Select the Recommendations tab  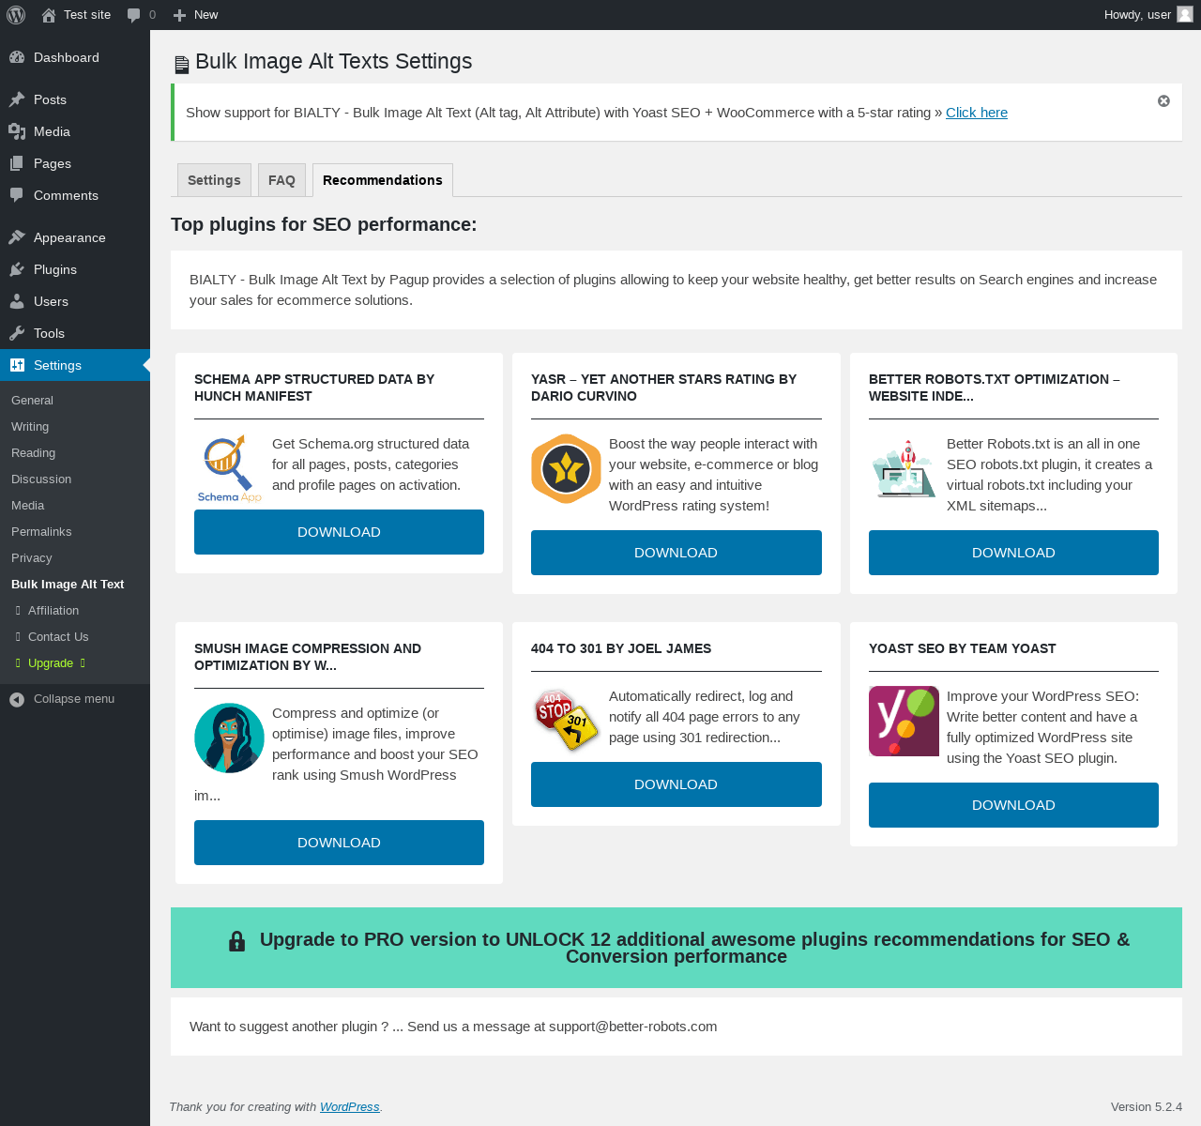point(383,180)
